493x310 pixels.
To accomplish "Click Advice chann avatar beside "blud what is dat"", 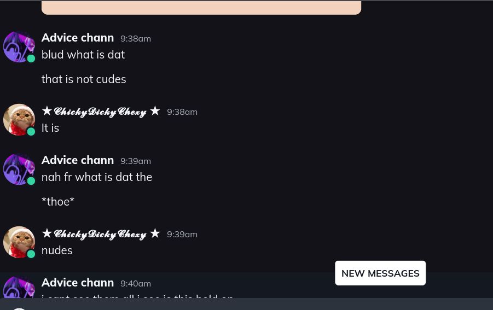I will [19, 47].
